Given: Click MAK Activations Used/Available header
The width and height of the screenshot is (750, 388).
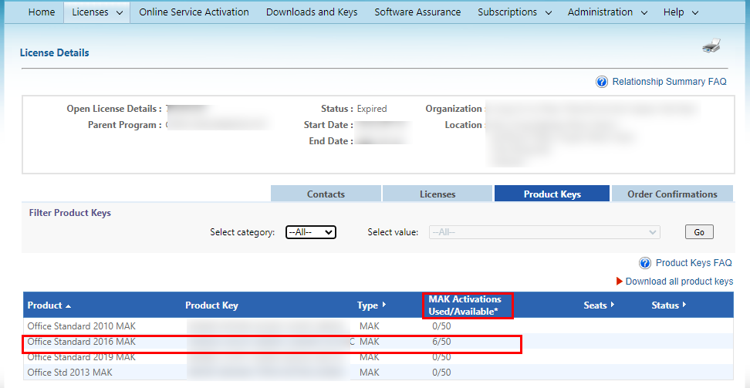Looking at the screenshot, I should [x=465, y=305].
